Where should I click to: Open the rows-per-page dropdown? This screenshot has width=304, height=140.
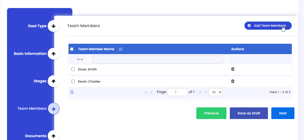tap(216, 92)
